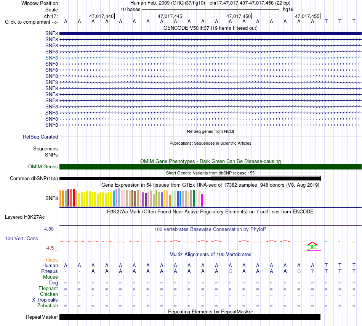Click the 'Chicken' species row label

pyautogui.click(x=49, y=294)
